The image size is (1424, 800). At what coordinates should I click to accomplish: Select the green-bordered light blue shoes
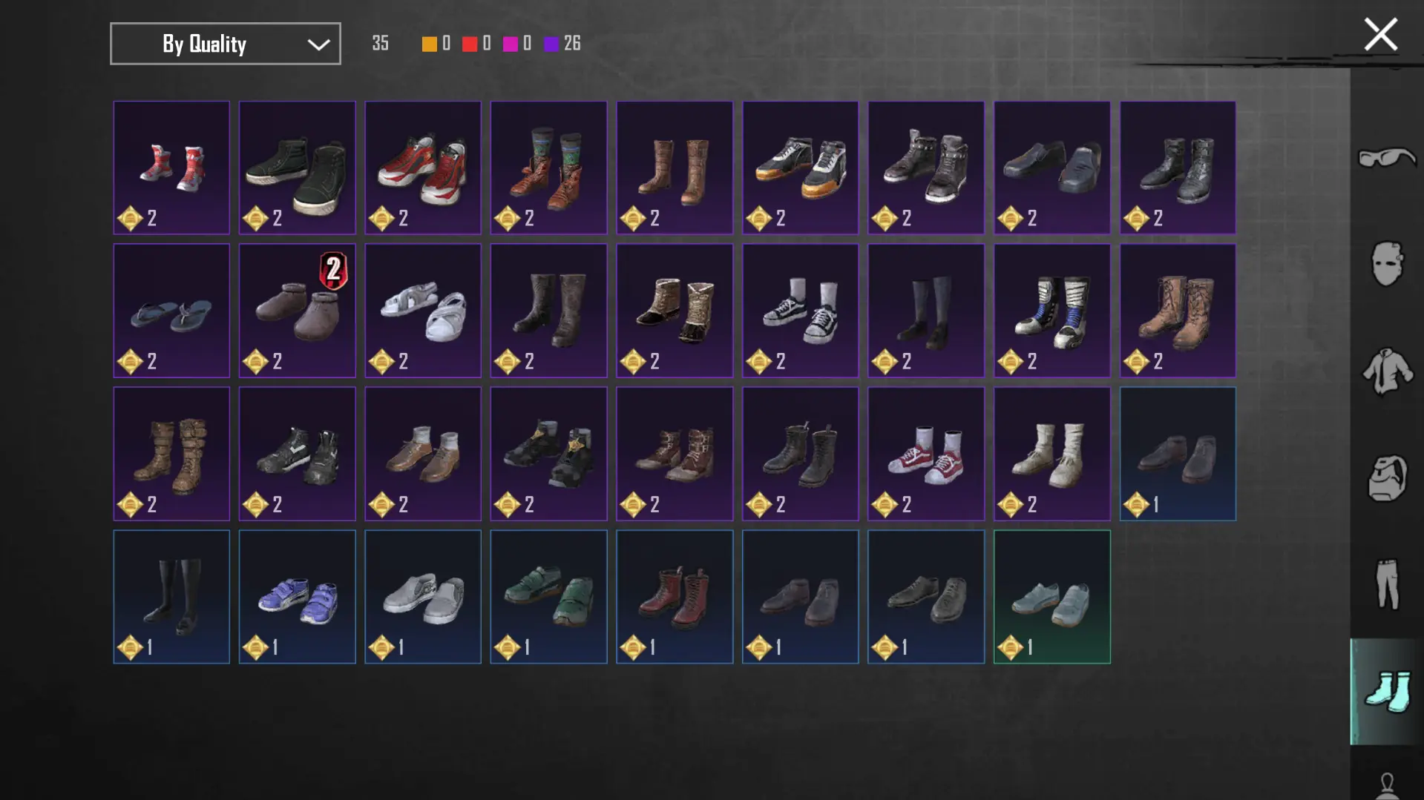click(1052, 597)
